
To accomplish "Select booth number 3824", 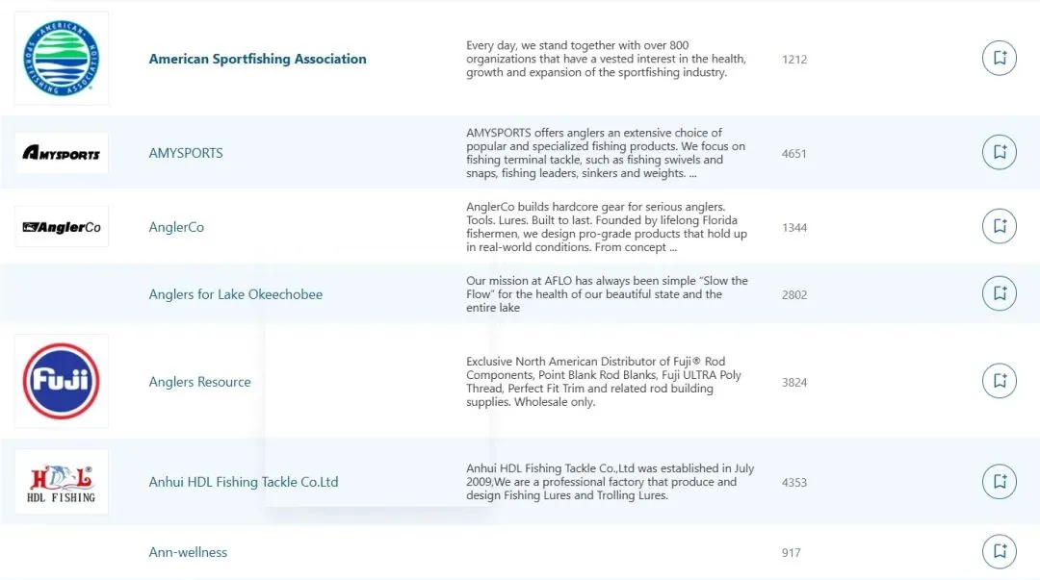I will (x=793, y=383).
